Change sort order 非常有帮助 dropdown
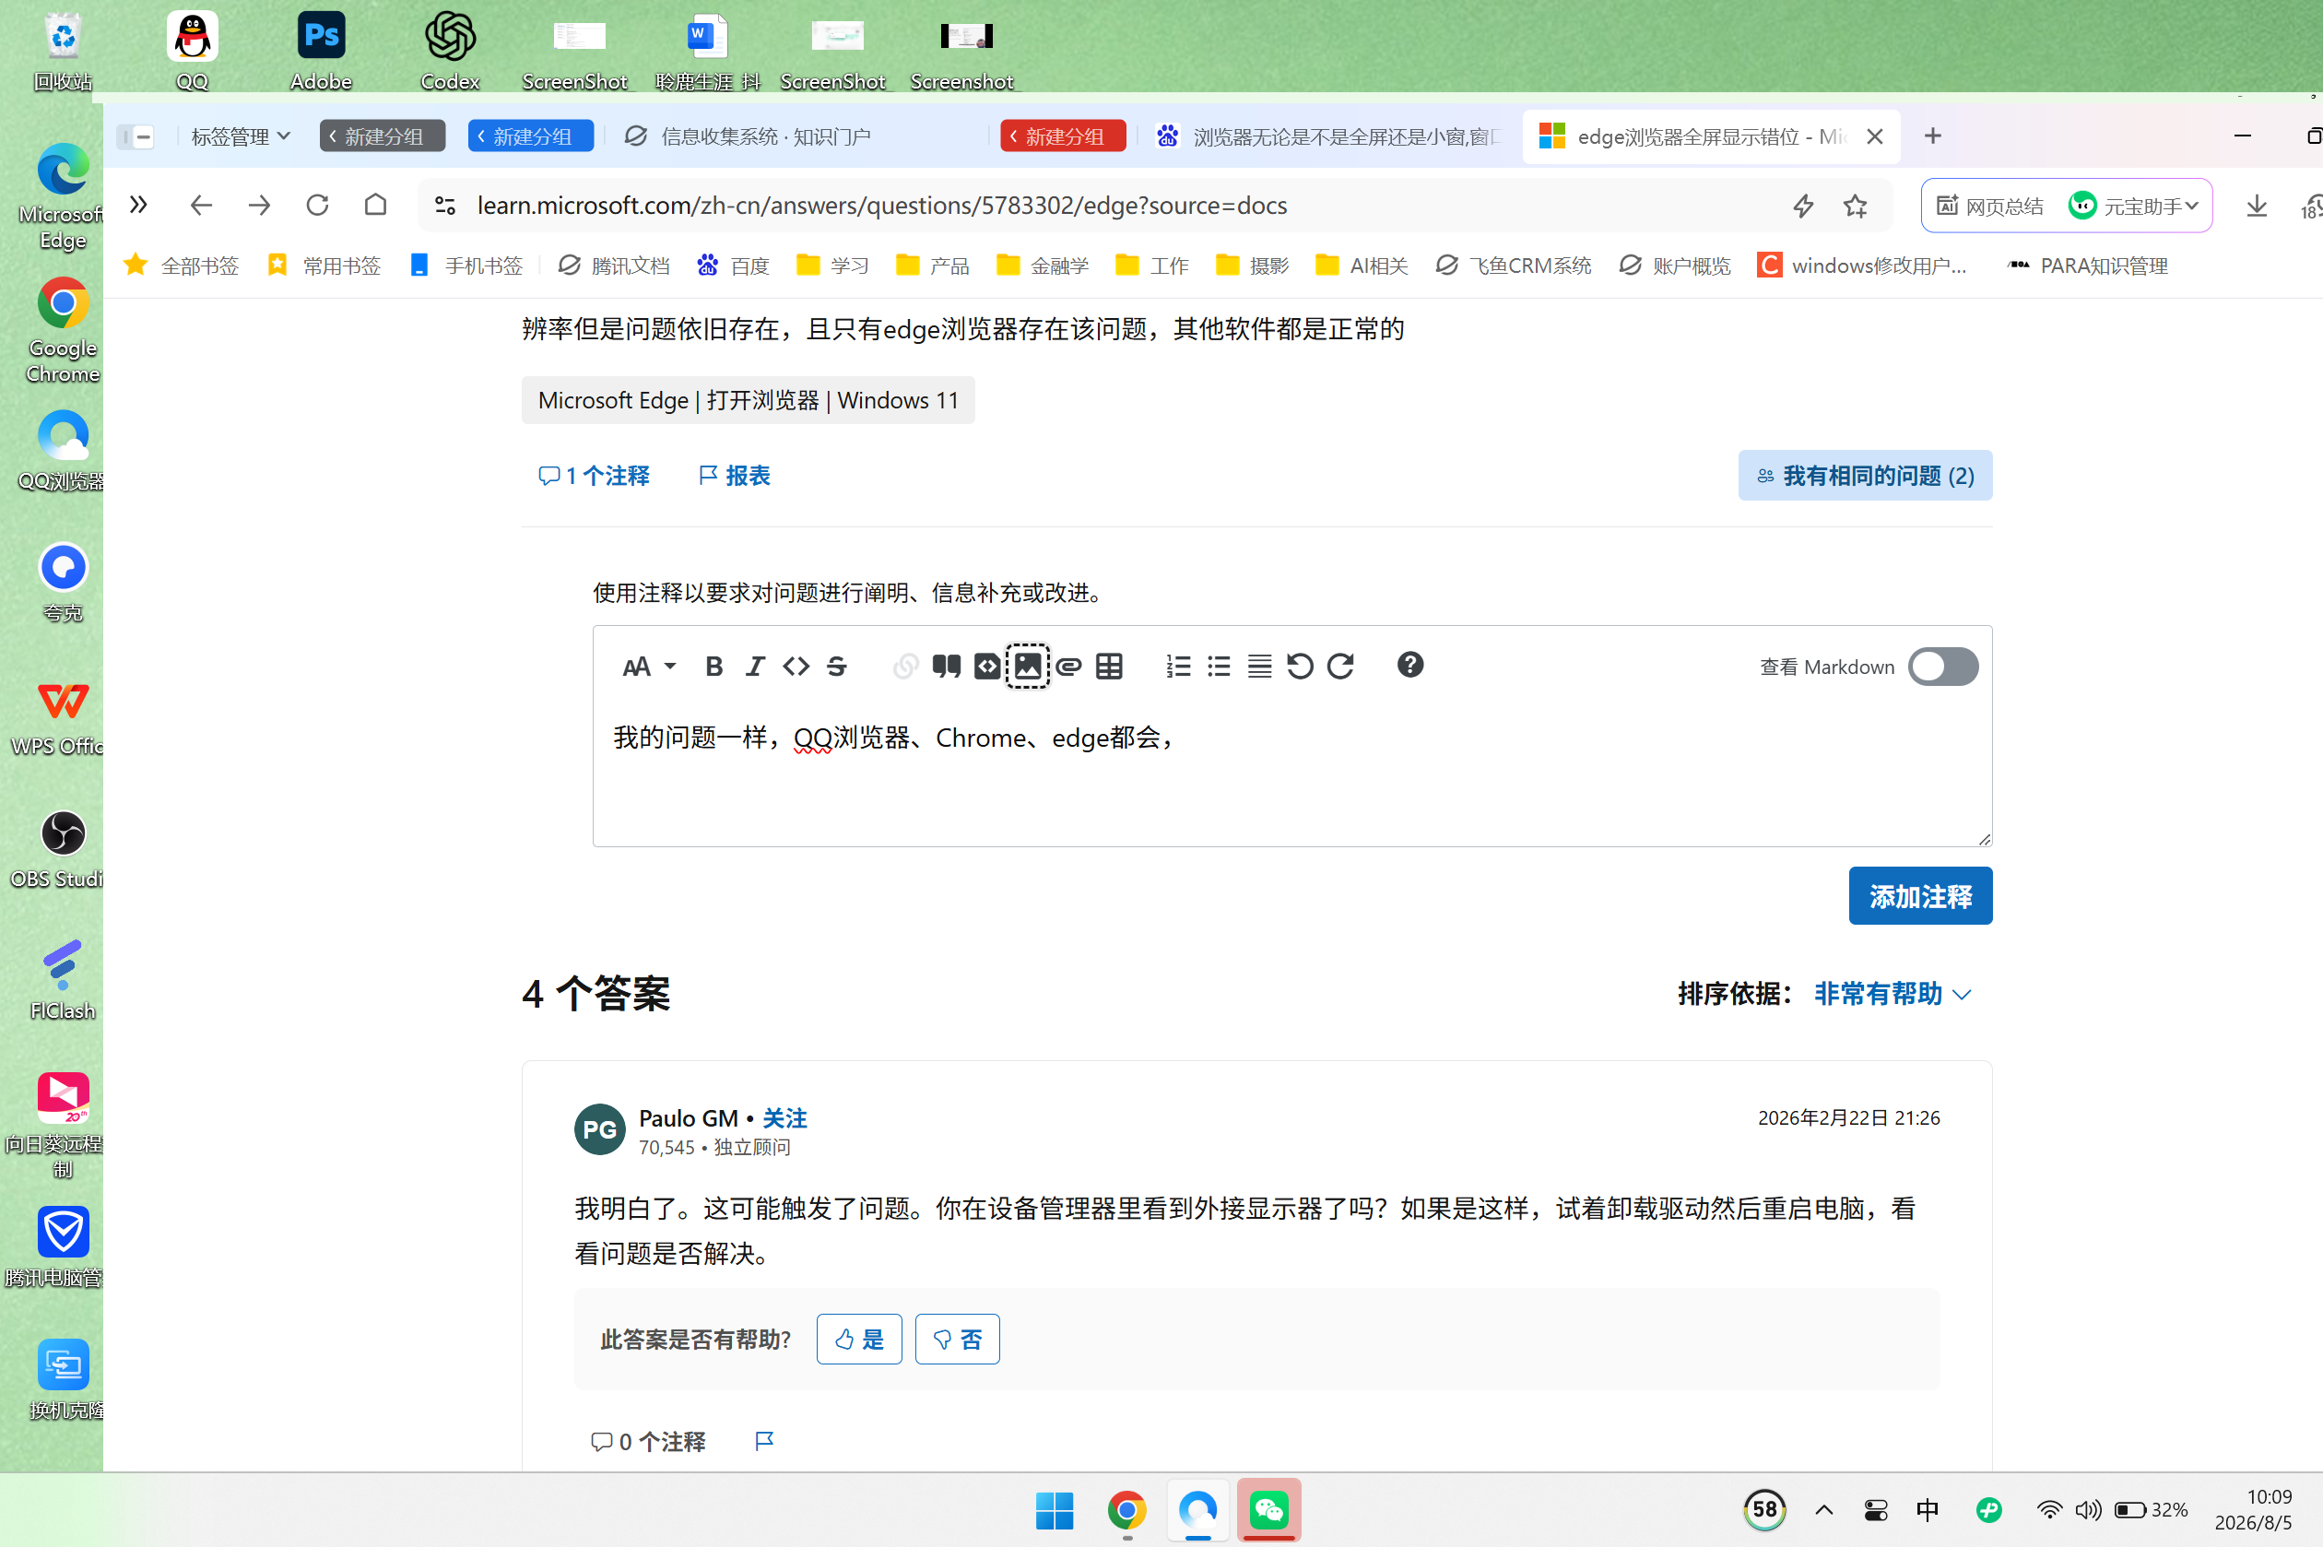 click(1892, 994)
